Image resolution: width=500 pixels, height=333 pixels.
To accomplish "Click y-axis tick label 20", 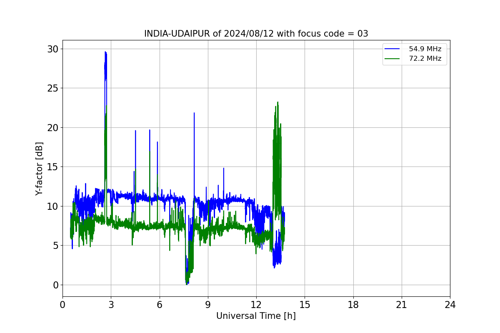I will click(x=53, y=128).
